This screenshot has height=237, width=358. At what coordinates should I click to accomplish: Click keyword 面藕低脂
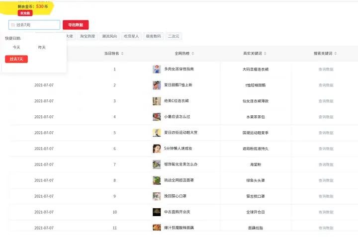coord(256,228)
